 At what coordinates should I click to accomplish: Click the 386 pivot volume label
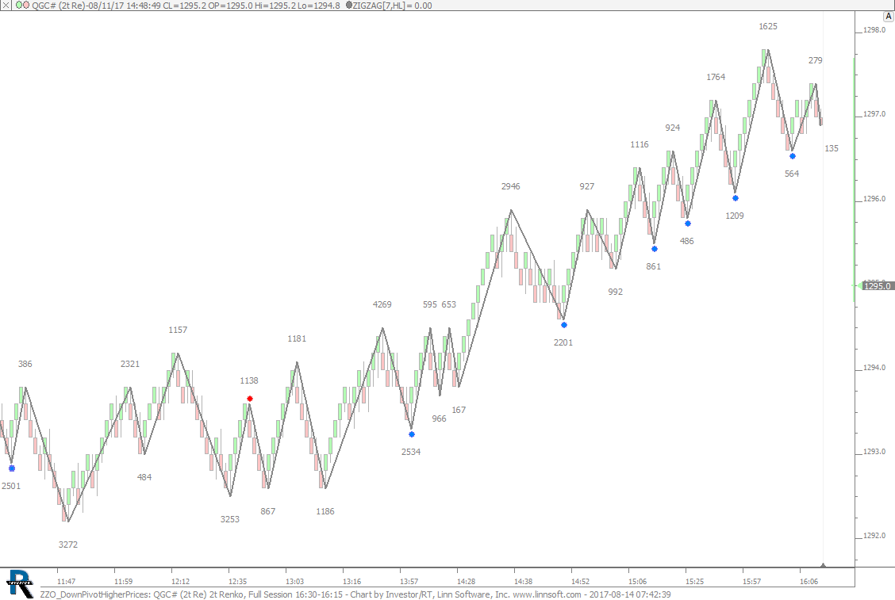point(25,364)
